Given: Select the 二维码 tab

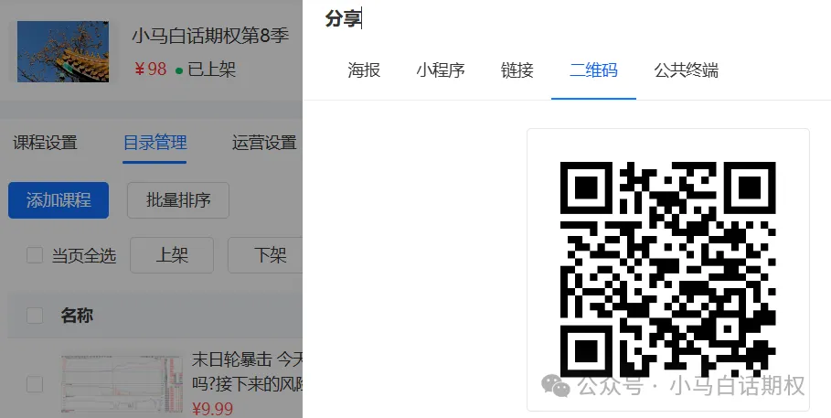Looking at the screenshot, I should (593, 70).
